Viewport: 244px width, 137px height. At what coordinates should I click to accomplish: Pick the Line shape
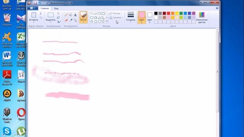(92, 14)
